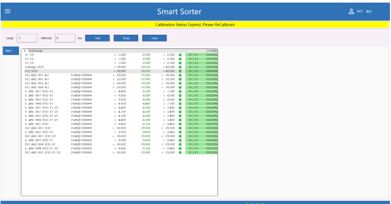Click status dot of last ISO_ANT-RF3_VDD-V1-V2 row
Screen dimensions: 391x204
[x=180, y=153]
